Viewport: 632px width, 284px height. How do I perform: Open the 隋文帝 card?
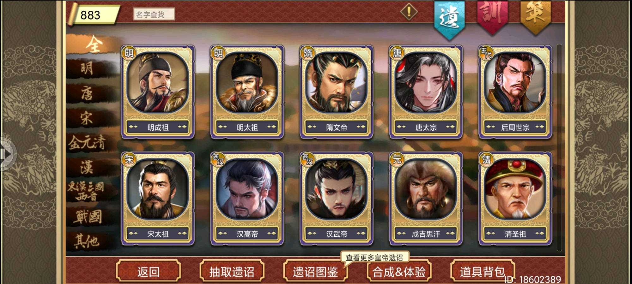pos(337,92)
